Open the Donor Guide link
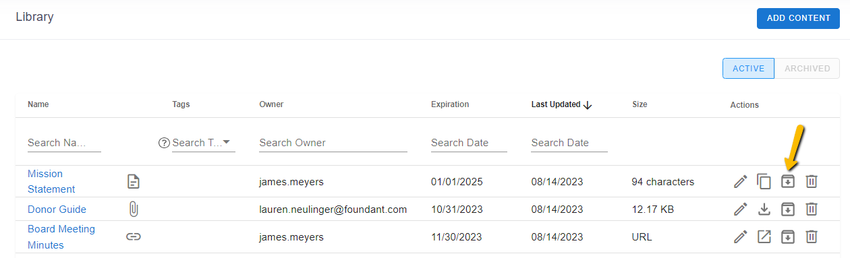This screenshot has width=850, height=258. (57, 209)
